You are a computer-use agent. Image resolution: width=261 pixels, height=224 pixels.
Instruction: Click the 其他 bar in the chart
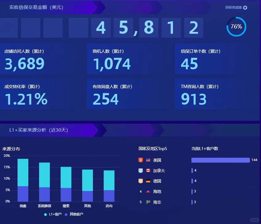[x=87, y=186]
